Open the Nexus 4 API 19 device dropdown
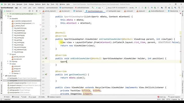The image size is (184, 103). (x=120, y=8)
